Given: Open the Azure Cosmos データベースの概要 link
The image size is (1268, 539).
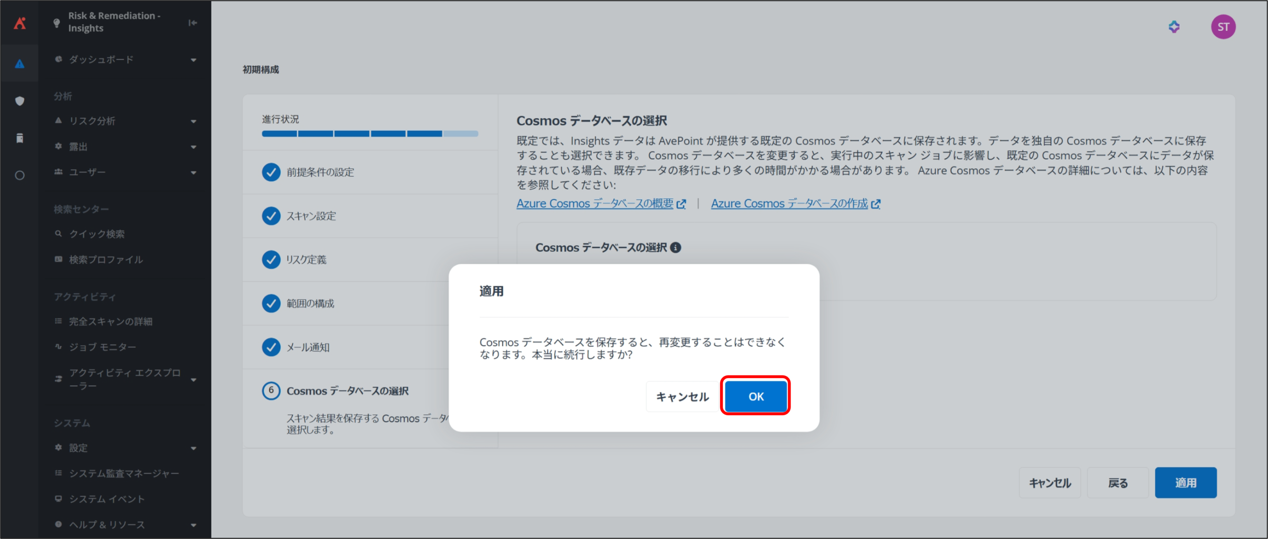Looking at the screenshot, I should coord(595,204).
